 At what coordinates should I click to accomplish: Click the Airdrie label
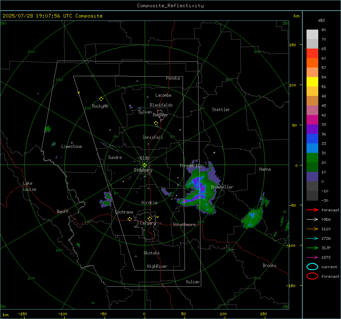[x=149, y=203]
